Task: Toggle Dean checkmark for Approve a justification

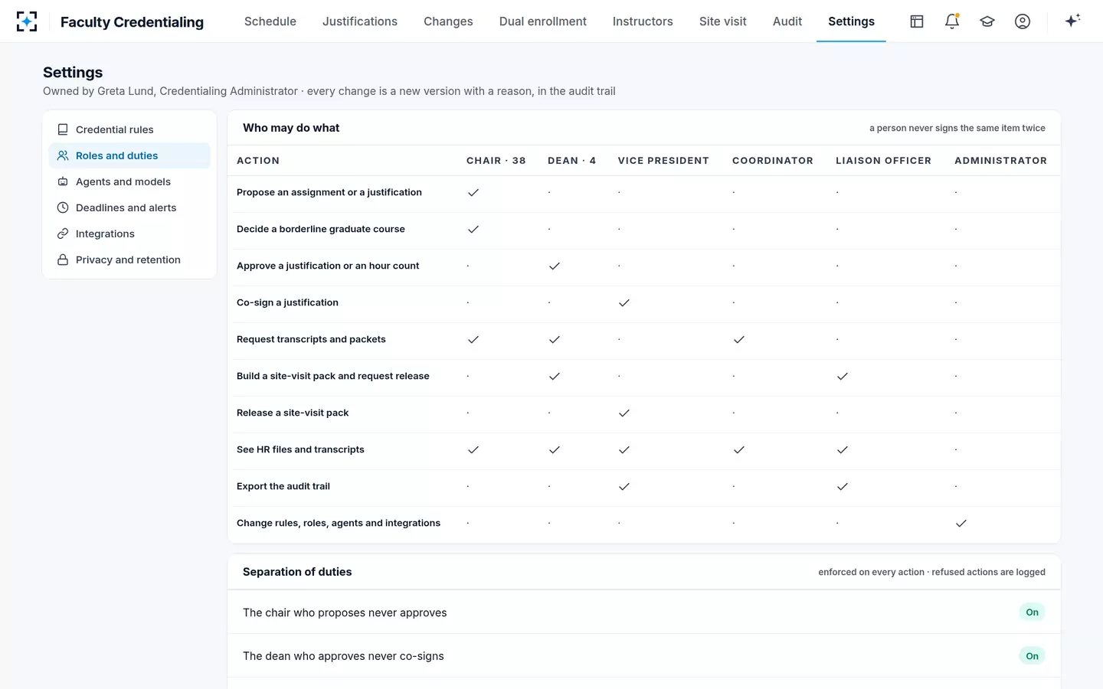Action: click(x=555, y=266)
